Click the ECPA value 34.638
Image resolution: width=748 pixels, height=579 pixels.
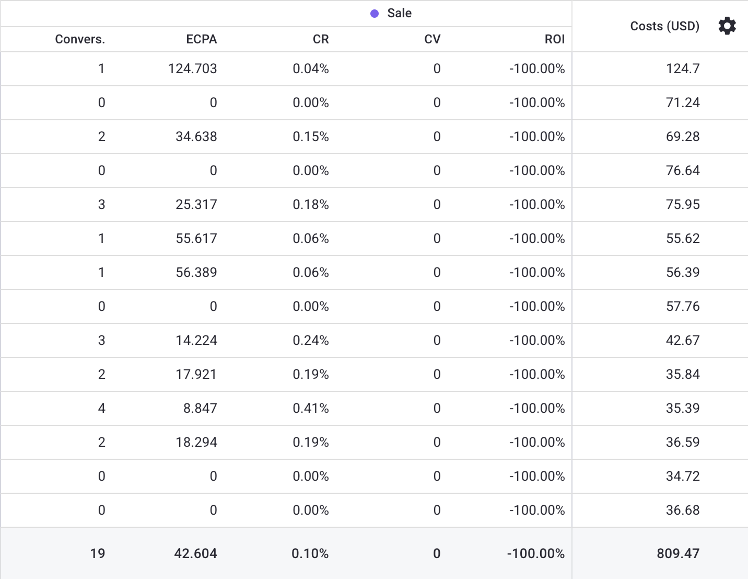(196, 137)
